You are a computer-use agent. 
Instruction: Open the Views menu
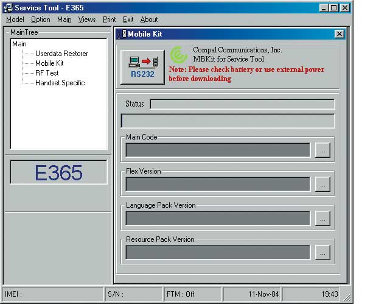87,19
